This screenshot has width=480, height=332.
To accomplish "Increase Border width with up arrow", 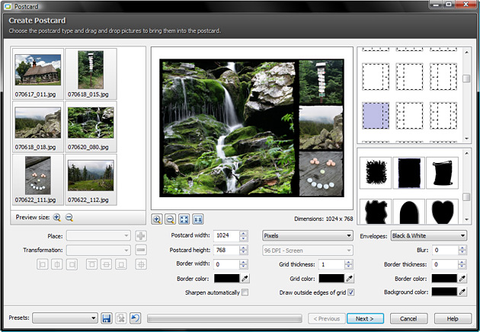I will (243, 262).
